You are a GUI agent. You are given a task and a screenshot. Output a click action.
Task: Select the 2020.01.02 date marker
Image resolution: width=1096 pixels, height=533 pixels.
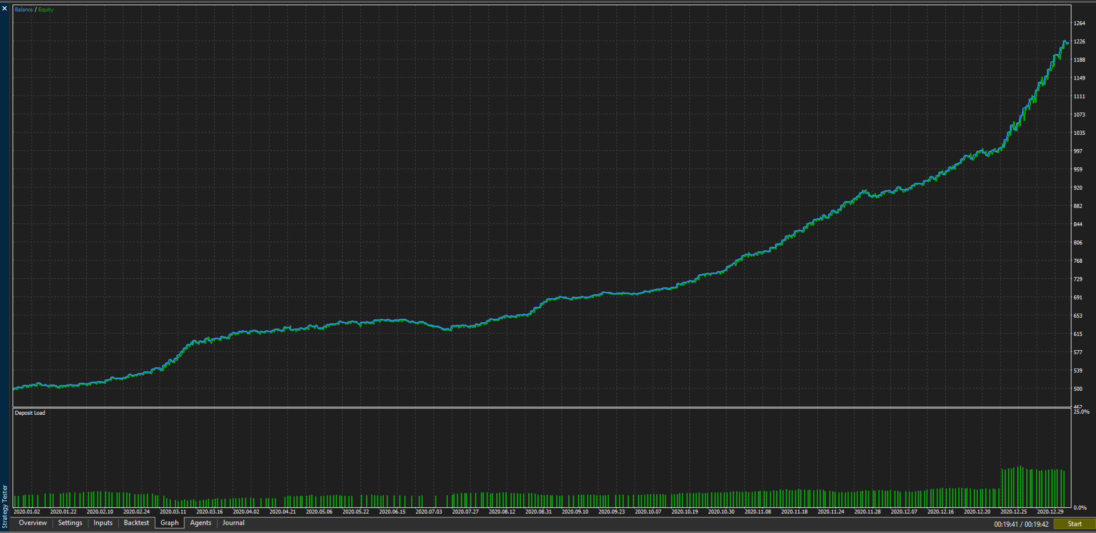click(x=27, y=512)
